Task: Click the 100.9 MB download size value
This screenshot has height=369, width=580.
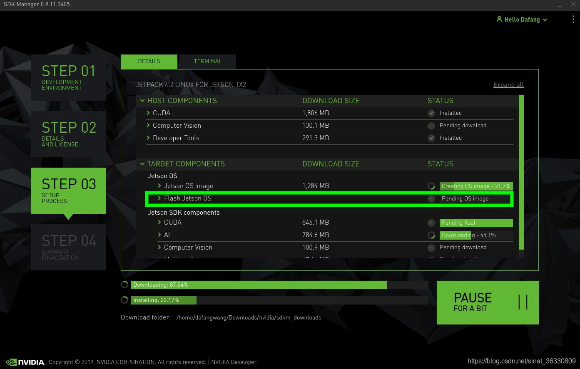Action: tap(316, 248)
